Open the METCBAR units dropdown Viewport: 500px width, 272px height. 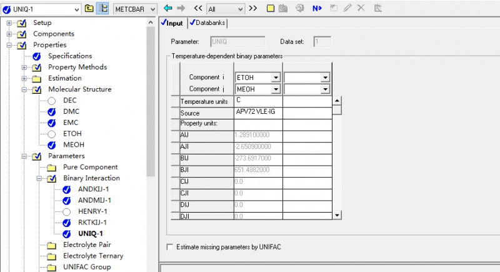coord(152,9)
